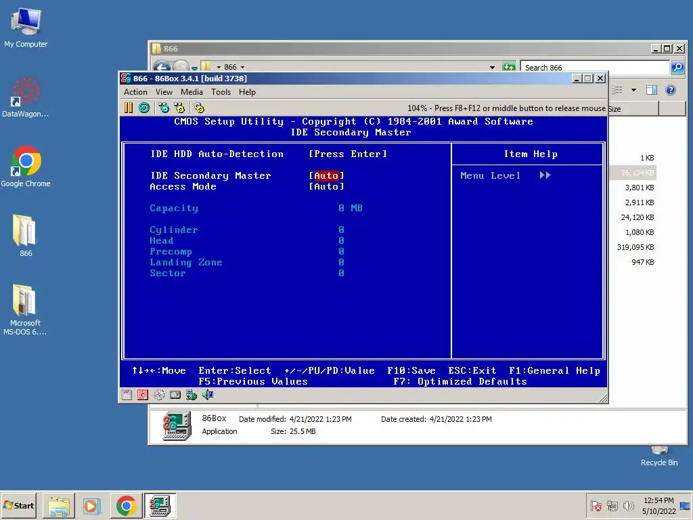Screen dimensions: 693x520
Task: Open Windows Explorer from taskbar
Action: point(59,506)
